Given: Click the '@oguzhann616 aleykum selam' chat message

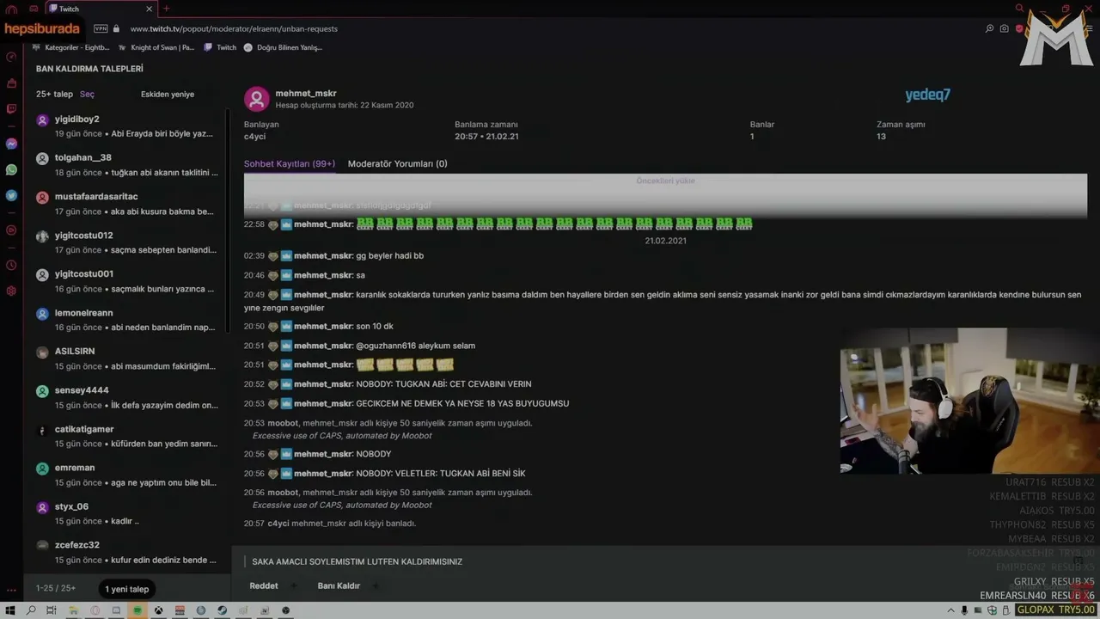Looking at the screenshot, I should coord(415,346).
